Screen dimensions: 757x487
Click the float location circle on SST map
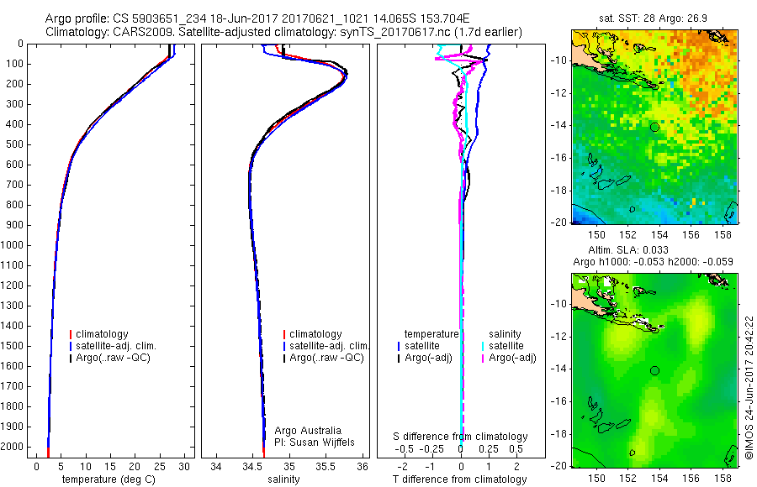pyautogui.click(x=654, y=128)
